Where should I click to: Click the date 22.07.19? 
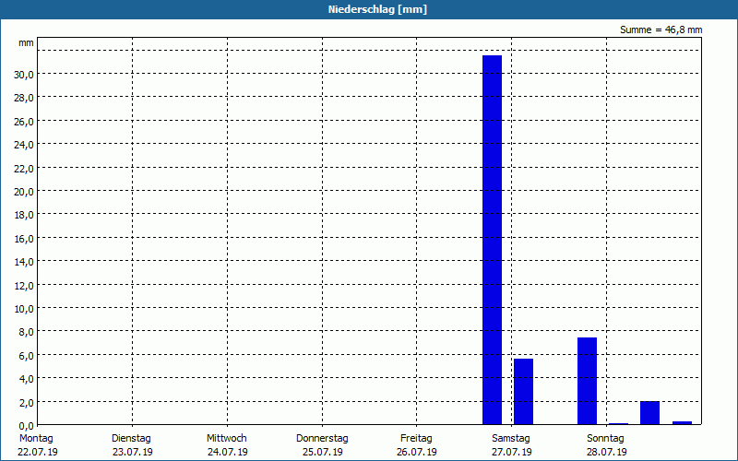38,452
